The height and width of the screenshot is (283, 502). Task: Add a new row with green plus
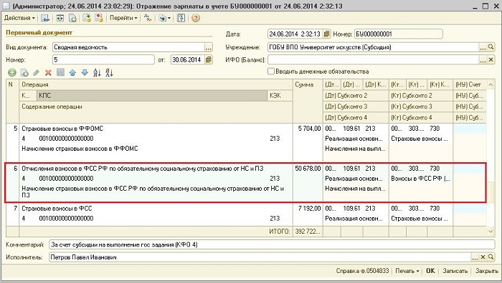[x=12, y=73]
